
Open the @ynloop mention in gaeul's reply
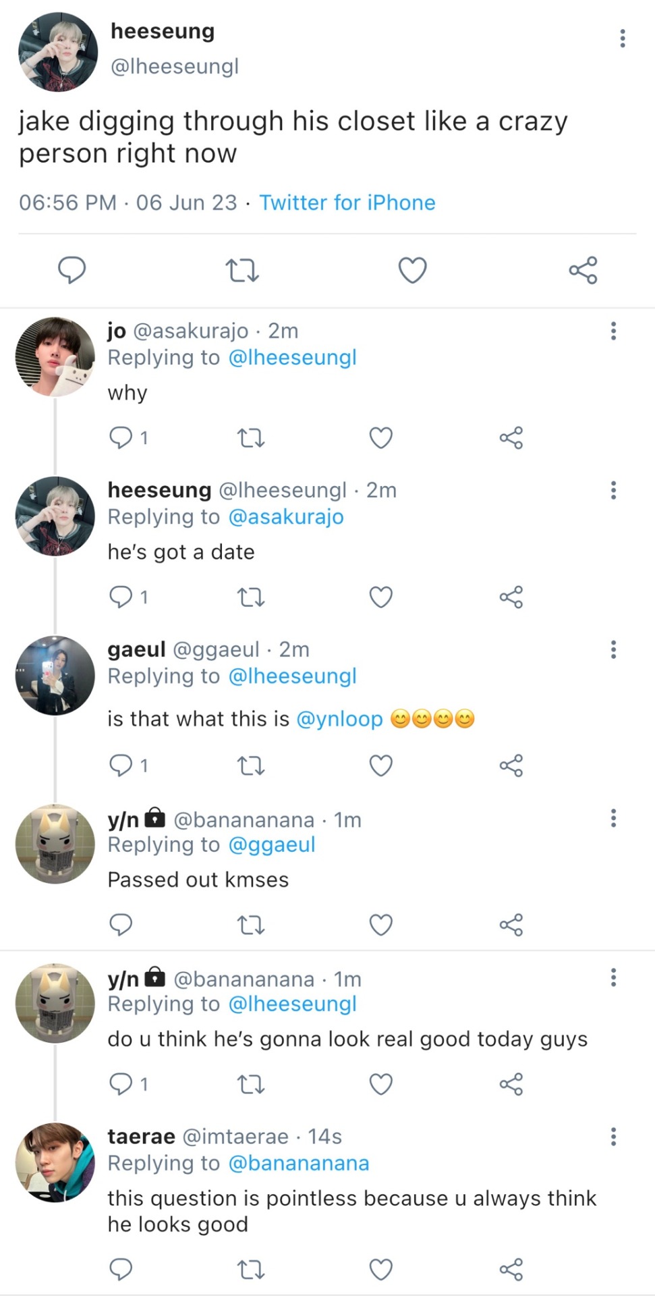339,719
